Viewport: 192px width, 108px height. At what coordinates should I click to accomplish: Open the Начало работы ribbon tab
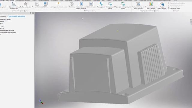tap(117, 1)
